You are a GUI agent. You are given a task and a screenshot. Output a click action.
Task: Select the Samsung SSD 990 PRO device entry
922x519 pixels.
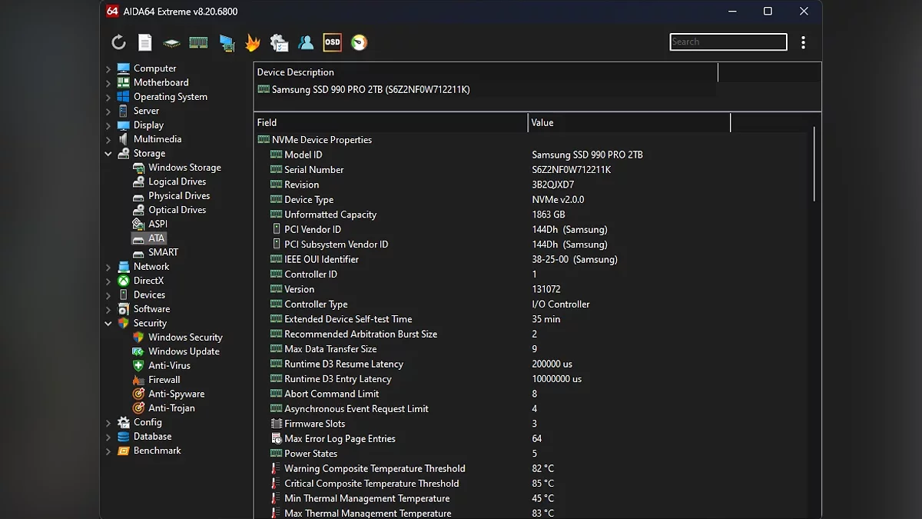click(x=370, y=90)
